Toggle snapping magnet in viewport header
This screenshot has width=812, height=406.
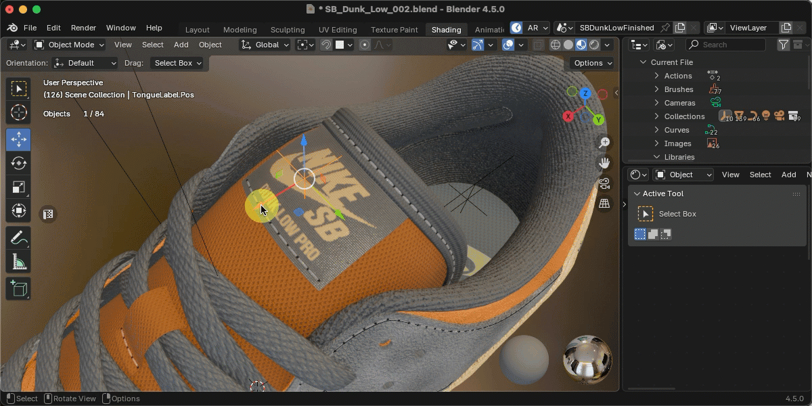[326, 45]
